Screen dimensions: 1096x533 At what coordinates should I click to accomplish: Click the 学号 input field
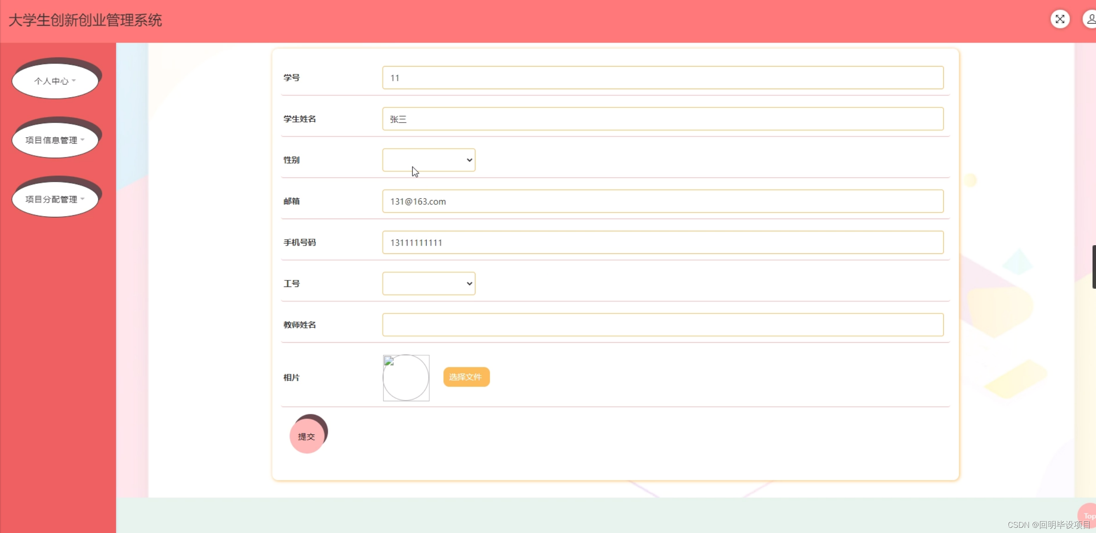point(662,78)
